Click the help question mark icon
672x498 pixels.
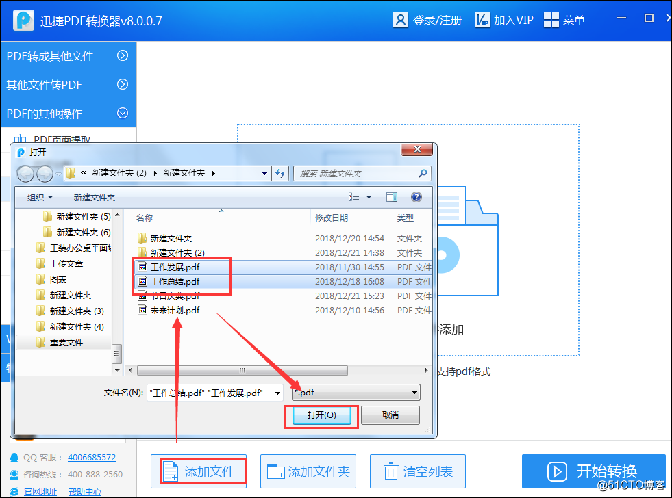point(416,197)
